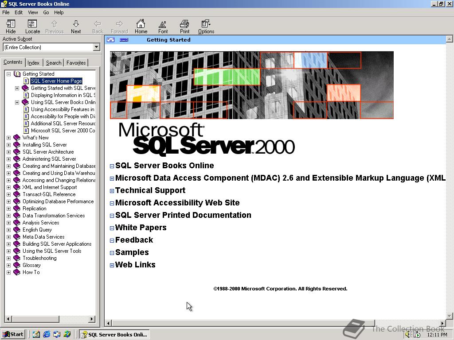The height and width of the screenshot is (340, 454).
Task: Click topic pane vertical scrollbar down arrow
Action: click(450, 316)
